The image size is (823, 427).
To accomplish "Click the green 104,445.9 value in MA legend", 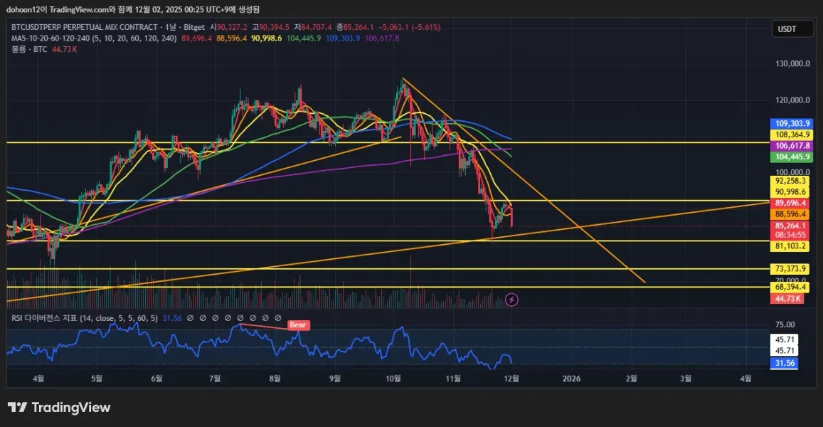I will 304,38.
